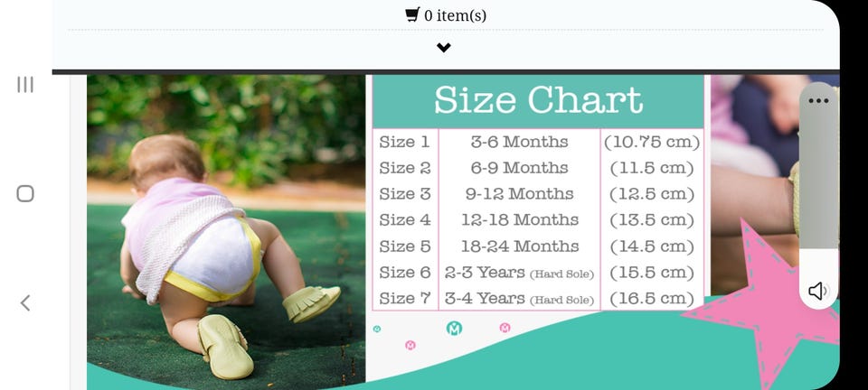Click the small pink M badge below chart
This screenshot has width=868, height=390.
tap(410, 345)
